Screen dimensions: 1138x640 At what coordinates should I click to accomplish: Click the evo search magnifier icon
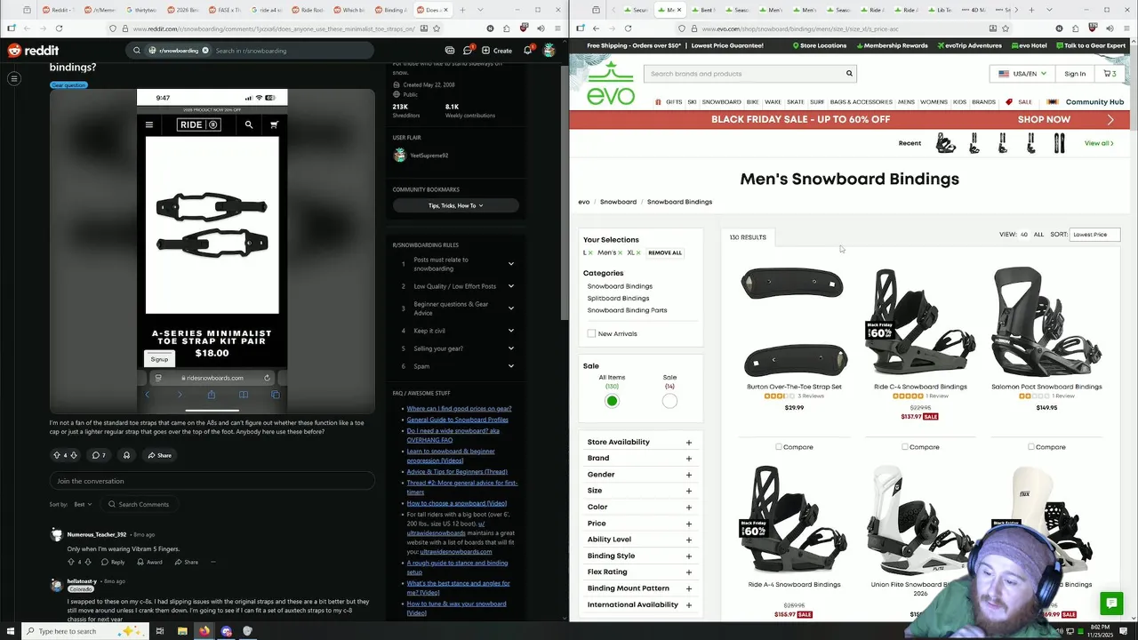point(849,74)
